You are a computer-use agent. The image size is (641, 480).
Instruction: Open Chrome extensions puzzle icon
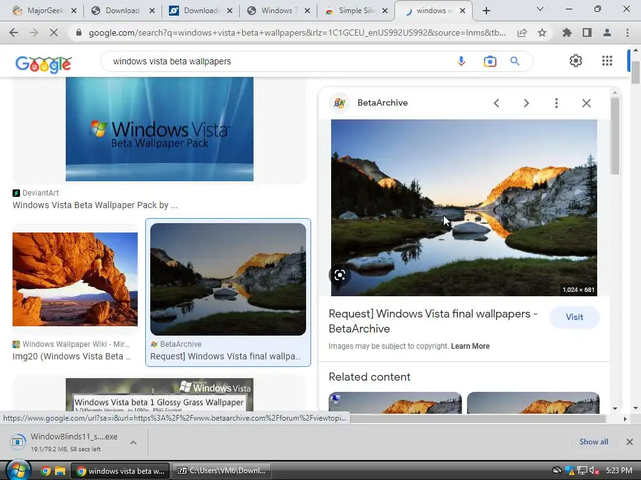567,32
